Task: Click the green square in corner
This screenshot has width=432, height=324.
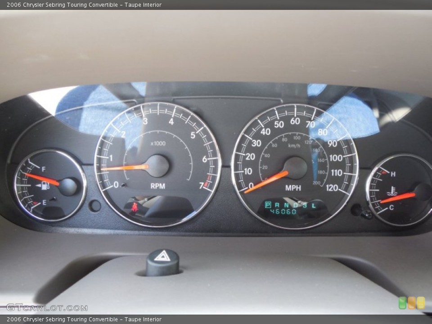Action: 402,303
